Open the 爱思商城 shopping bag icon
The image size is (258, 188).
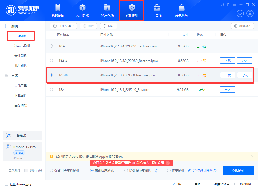181,10
